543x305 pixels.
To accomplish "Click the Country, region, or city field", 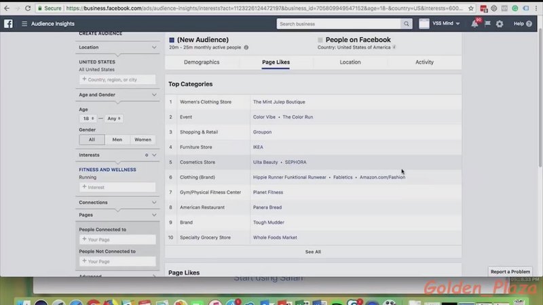I will 117,79.
